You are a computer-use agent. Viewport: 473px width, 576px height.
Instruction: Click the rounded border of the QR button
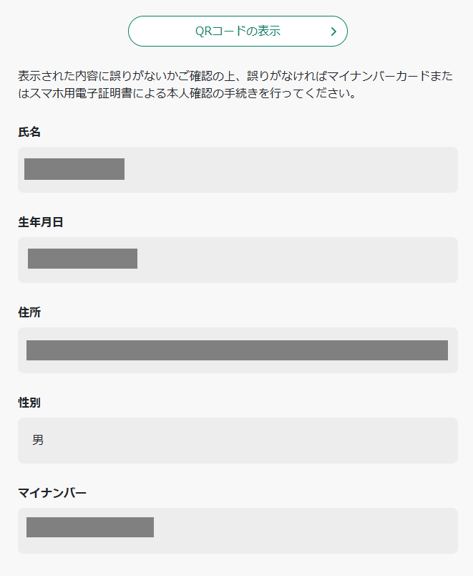pyautogui.click(x=237, y=17)
